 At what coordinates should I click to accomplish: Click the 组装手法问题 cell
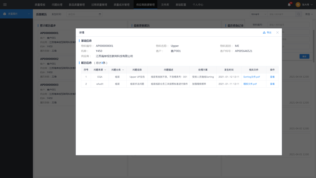point(137,84)
